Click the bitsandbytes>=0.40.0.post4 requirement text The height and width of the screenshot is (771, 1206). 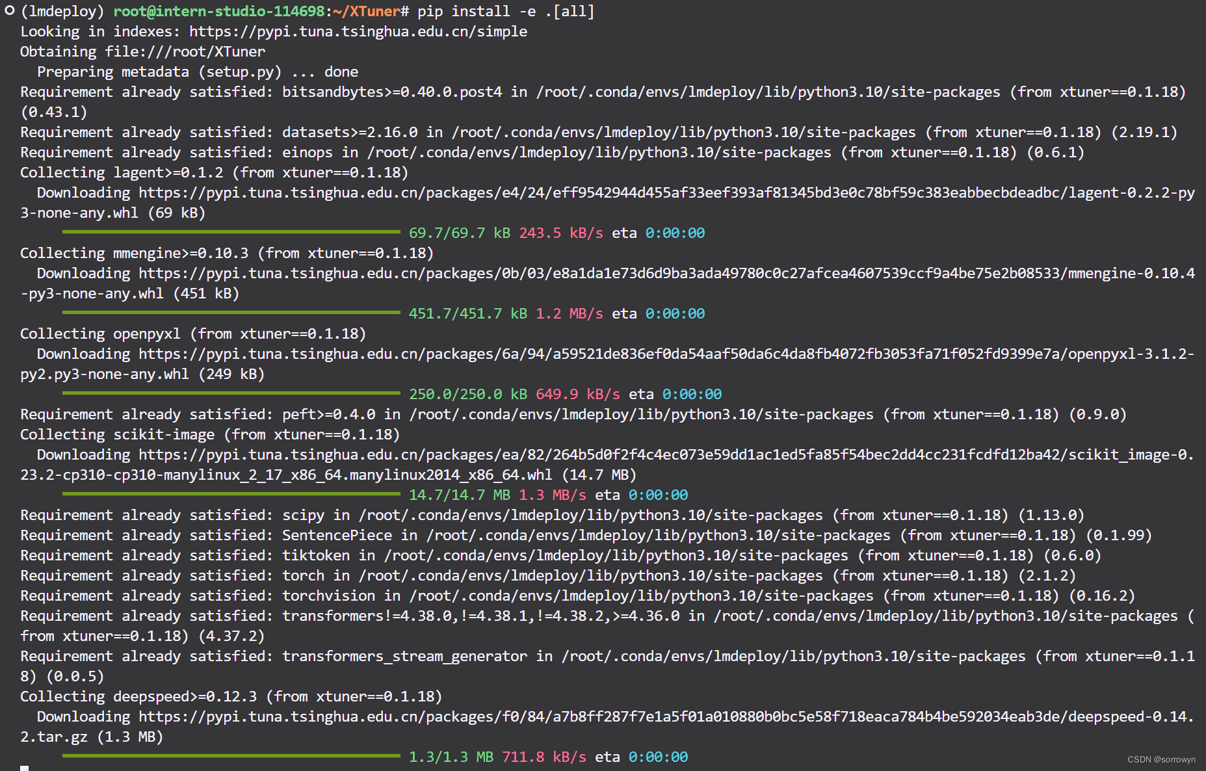click(x=392, y=92)
